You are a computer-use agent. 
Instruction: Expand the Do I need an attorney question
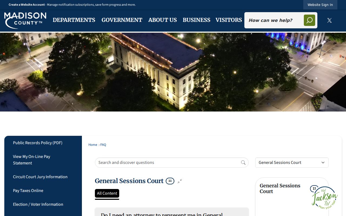pyautogui.click(x=172, y=212)
